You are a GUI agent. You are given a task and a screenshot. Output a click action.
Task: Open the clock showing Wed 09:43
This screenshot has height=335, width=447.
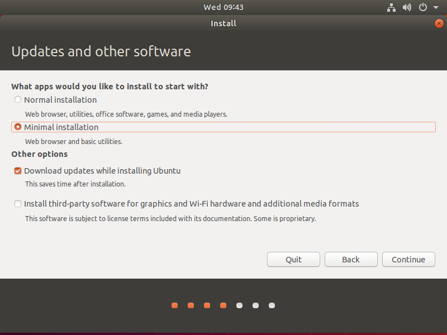pos(223,7)
